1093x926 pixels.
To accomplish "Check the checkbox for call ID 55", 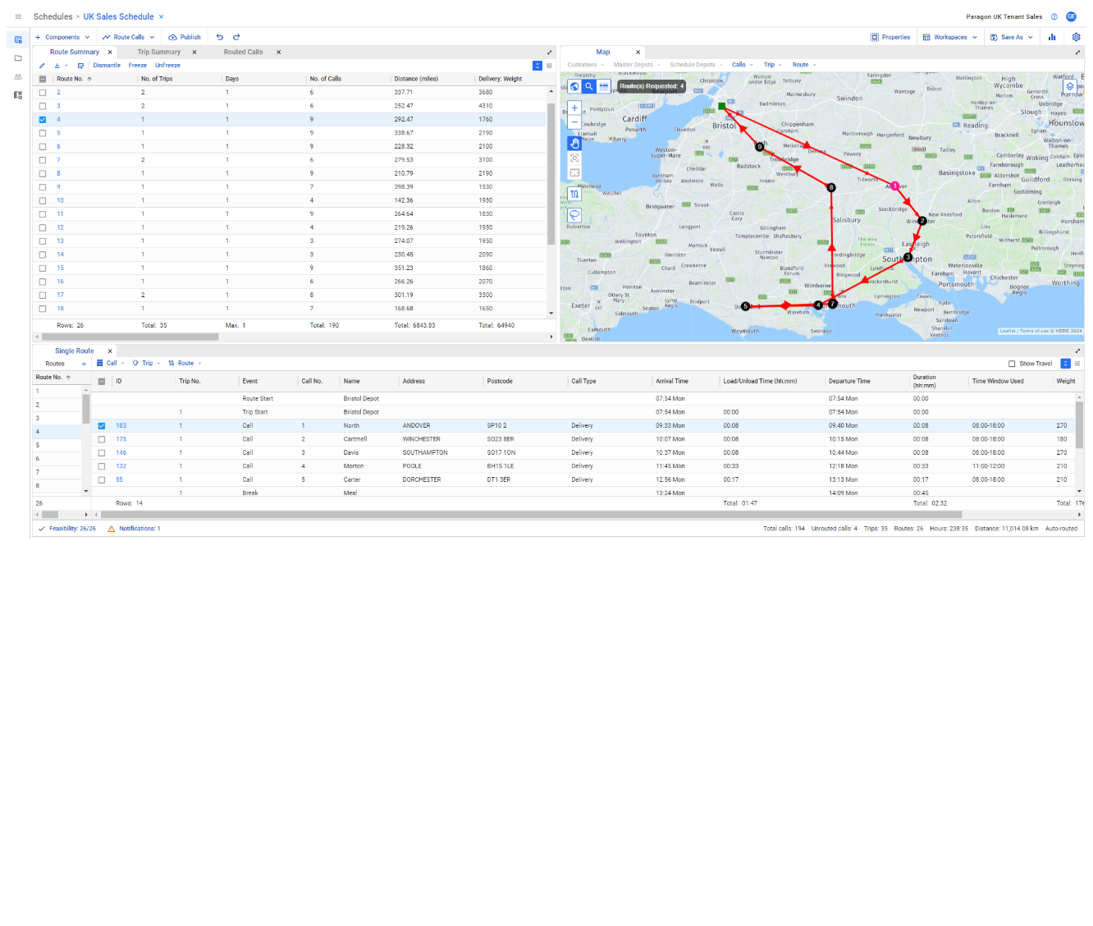I will coord(102,479).
